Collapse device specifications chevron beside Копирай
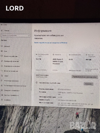Viewport: 100px width, 133px height. [x=96, y=84]
